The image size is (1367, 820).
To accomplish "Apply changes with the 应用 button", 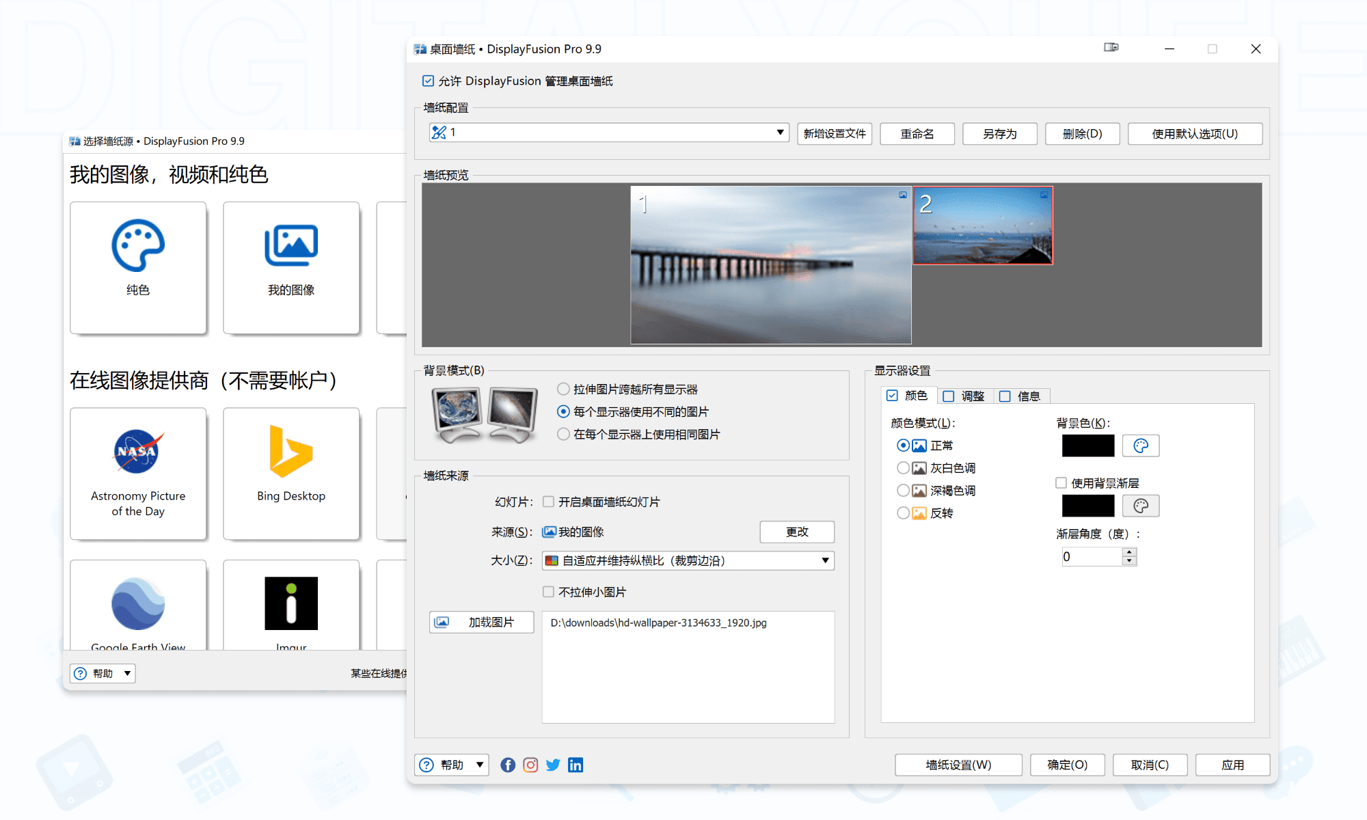I will [x=1232, y=765].
